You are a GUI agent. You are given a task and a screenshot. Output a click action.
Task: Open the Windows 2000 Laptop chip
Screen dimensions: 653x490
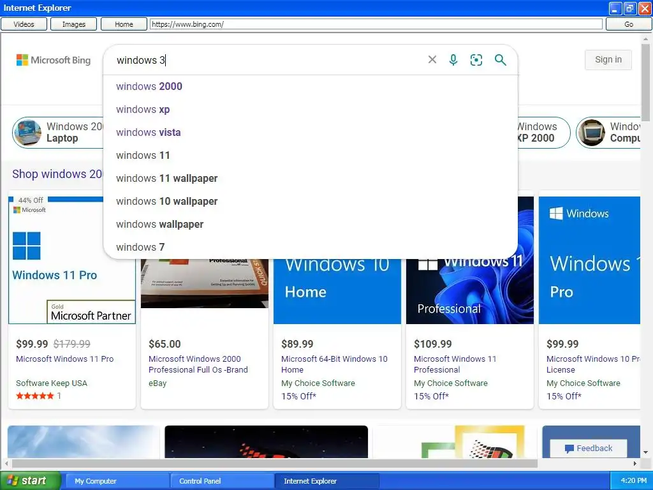point(58,133)
